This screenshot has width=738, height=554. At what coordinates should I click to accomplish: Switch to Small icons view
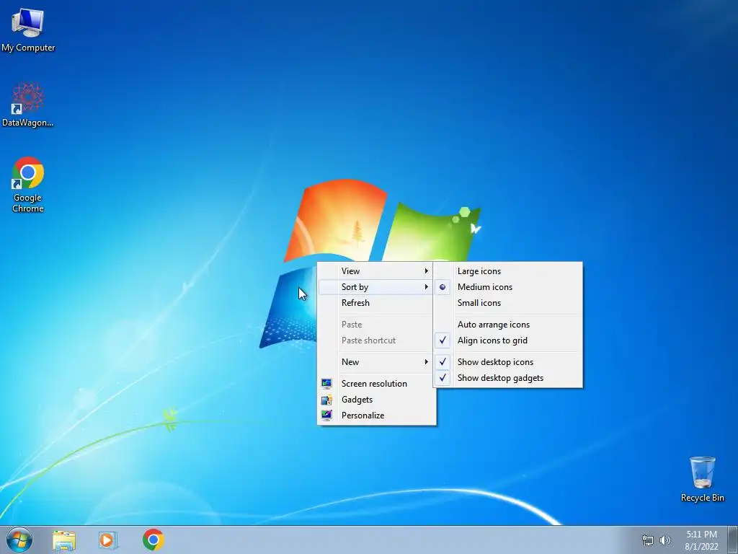click(x=508, y=303)
